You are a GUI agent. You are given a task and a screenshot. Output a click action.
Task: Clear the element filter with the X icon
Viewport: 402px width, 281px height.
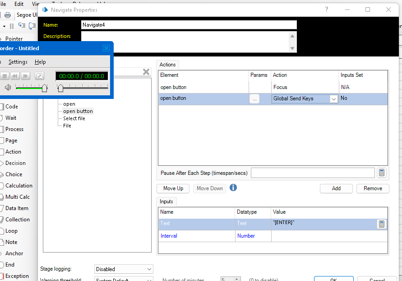pos(146,72)
